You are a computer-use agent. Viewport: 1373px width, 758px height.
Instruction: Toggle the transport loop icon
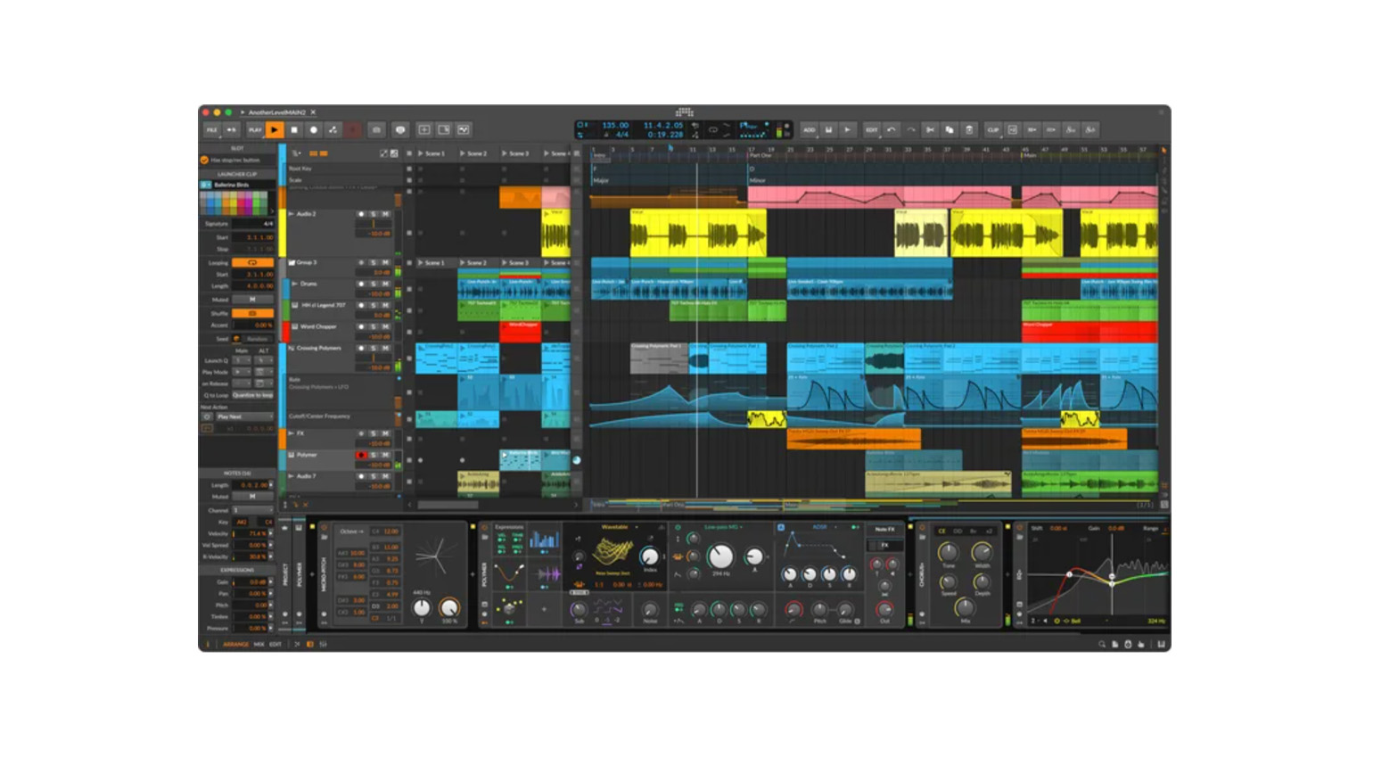tap(712, 130)
